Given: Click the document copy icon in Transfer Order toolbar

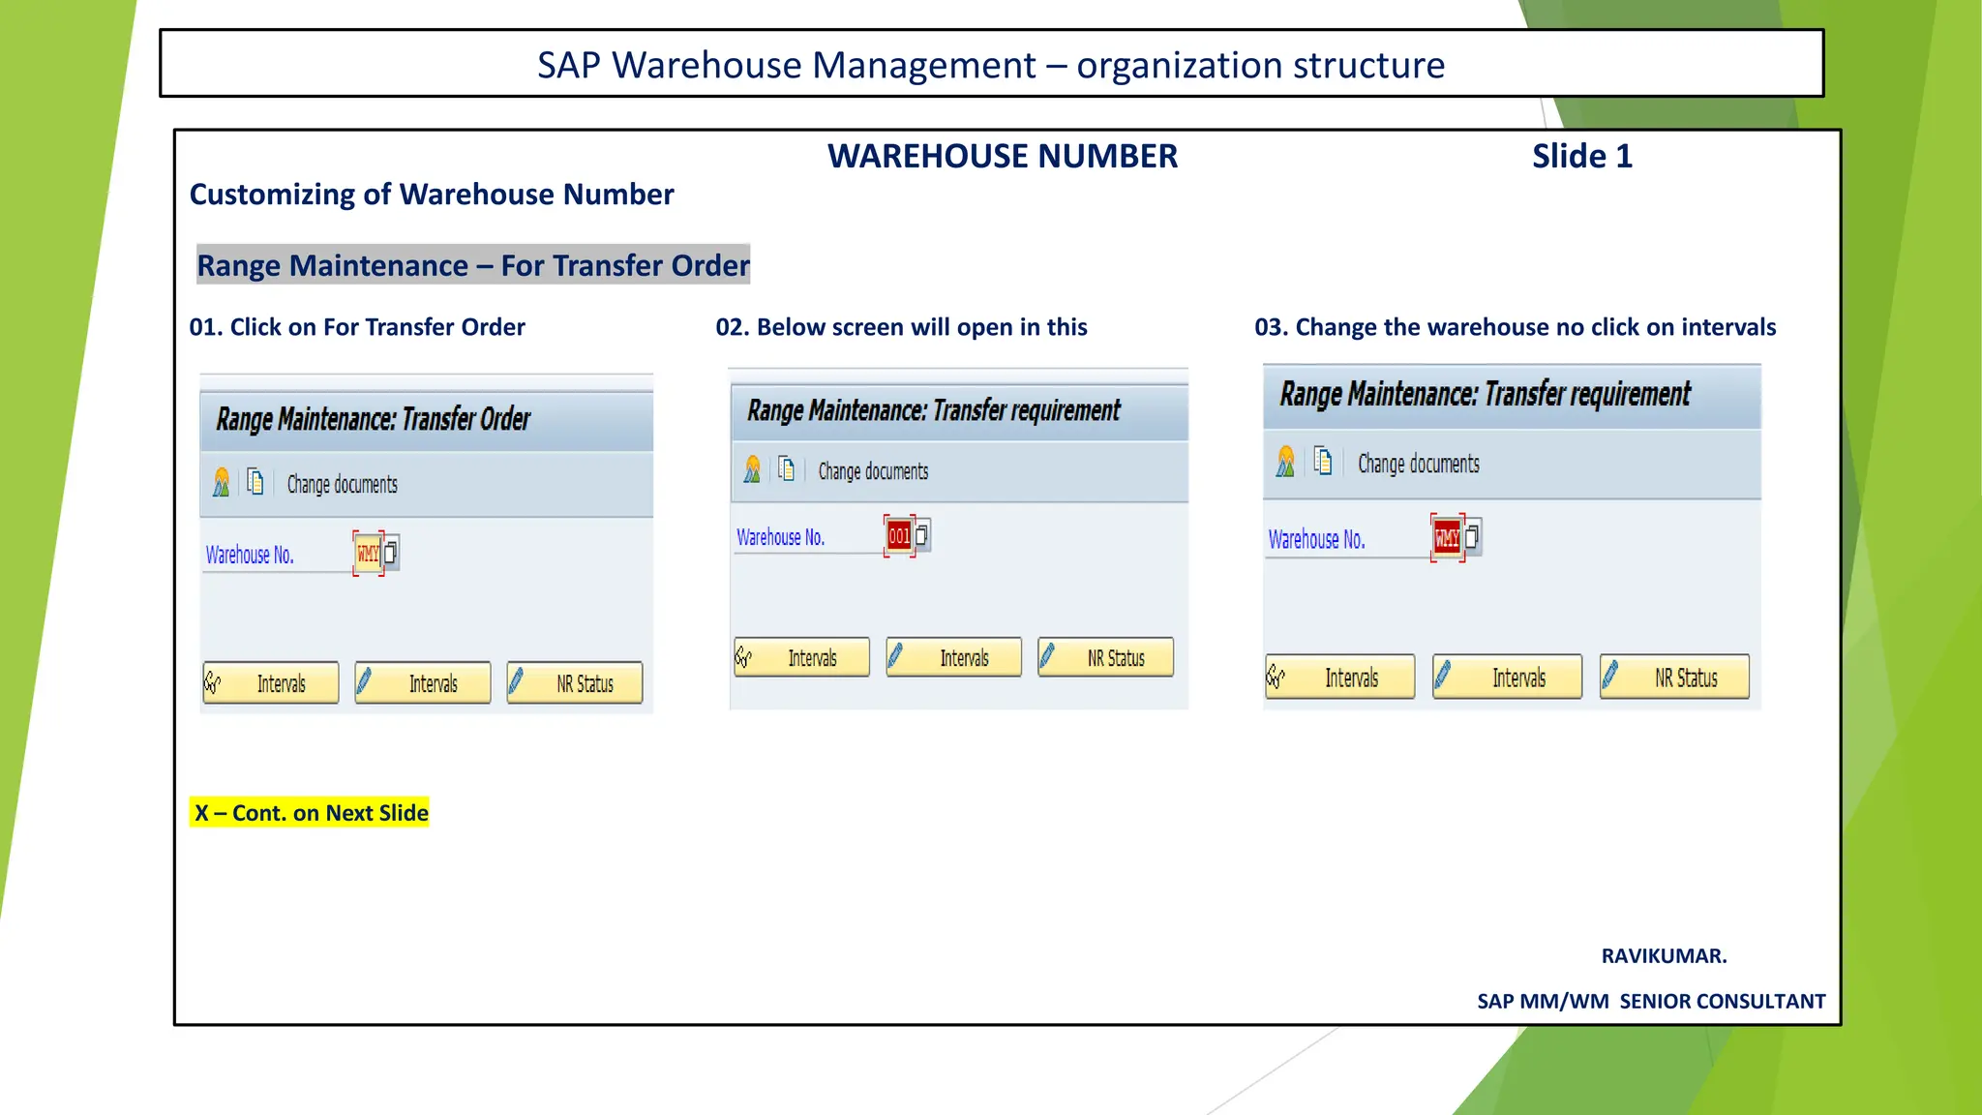Looking at the screenshot, I should (x=255, y=481).
